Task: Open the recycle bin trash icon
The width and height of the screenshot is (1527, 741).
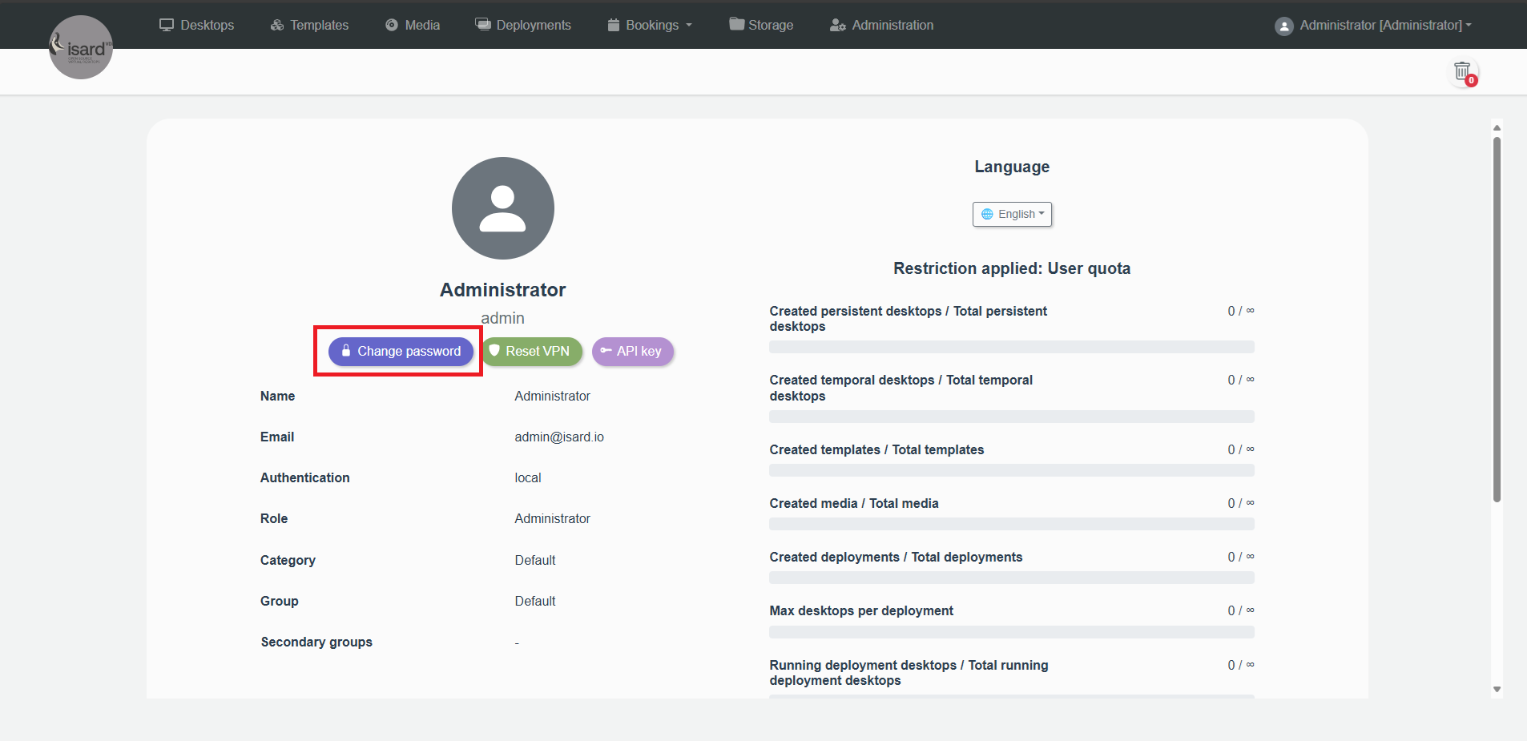Action: (x=1462, y=71)
